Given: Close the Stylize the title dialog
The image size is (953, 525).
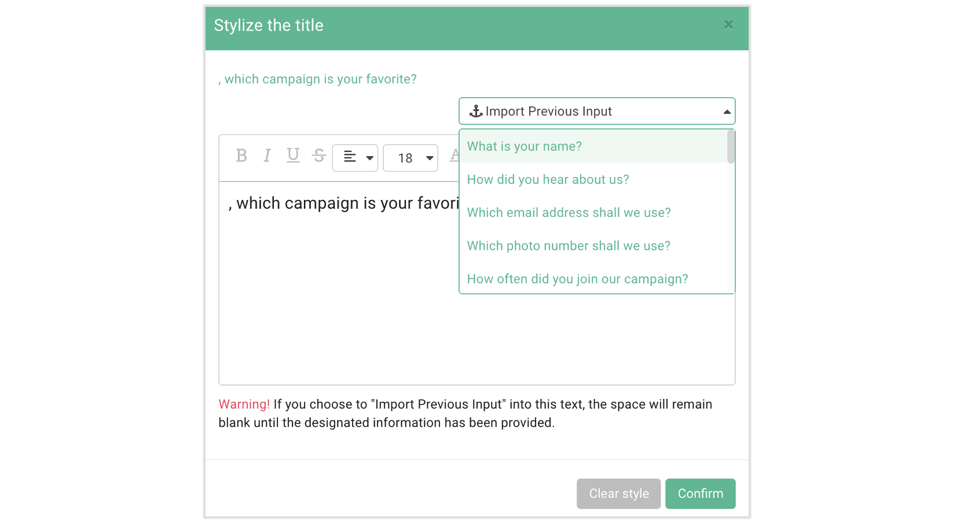Looking at the screenshot, I should 728,24.
